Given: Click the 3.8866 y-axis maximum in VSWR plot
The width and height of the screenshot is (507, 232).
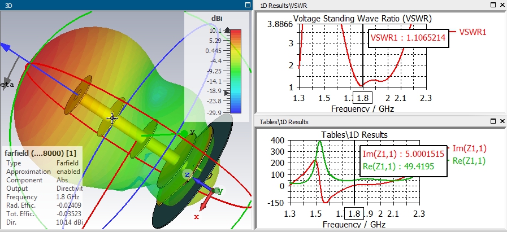Looking at the screenshot, I should coord(280,25).
